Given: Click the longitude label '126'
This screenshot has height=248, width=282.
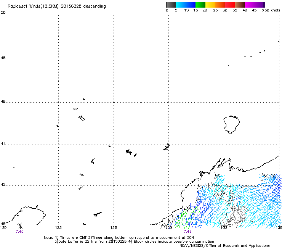Looking at the screenshot, I should [x=114, y=228].
